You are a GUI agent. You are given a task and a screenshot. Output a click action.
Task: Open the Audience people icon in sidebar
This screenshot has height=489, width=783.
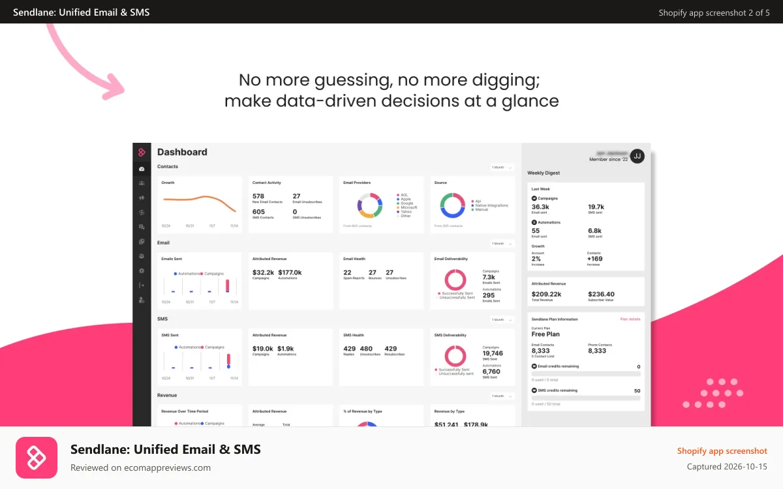[x=142, y=183]
